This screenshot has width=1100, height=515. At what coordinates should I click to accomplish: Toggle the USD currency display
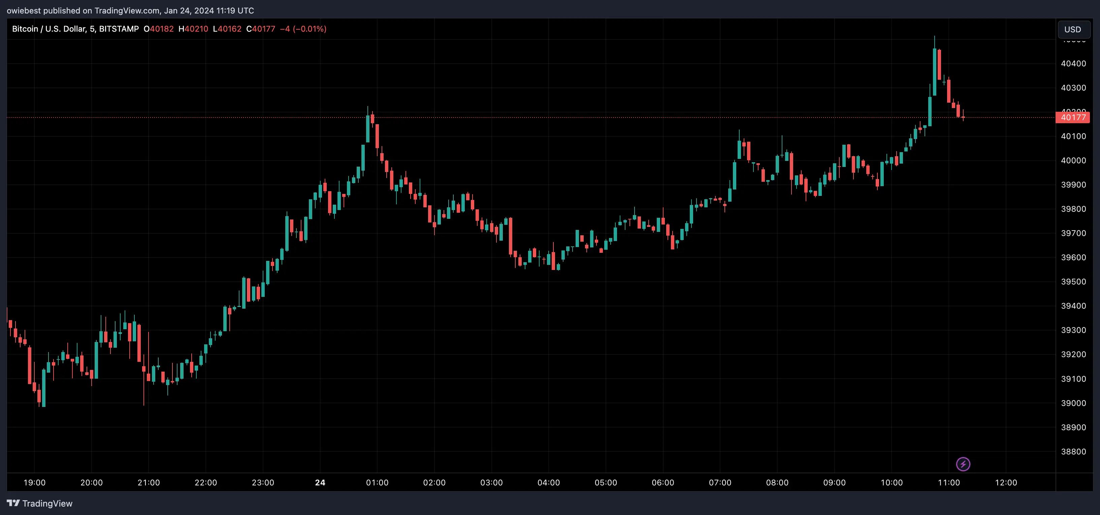1073,29
